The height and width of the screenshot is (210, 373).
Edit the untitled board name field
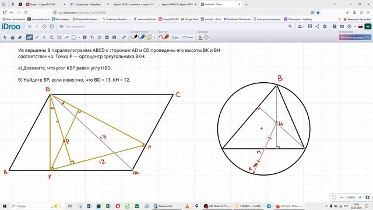click(x=76, y=27)
